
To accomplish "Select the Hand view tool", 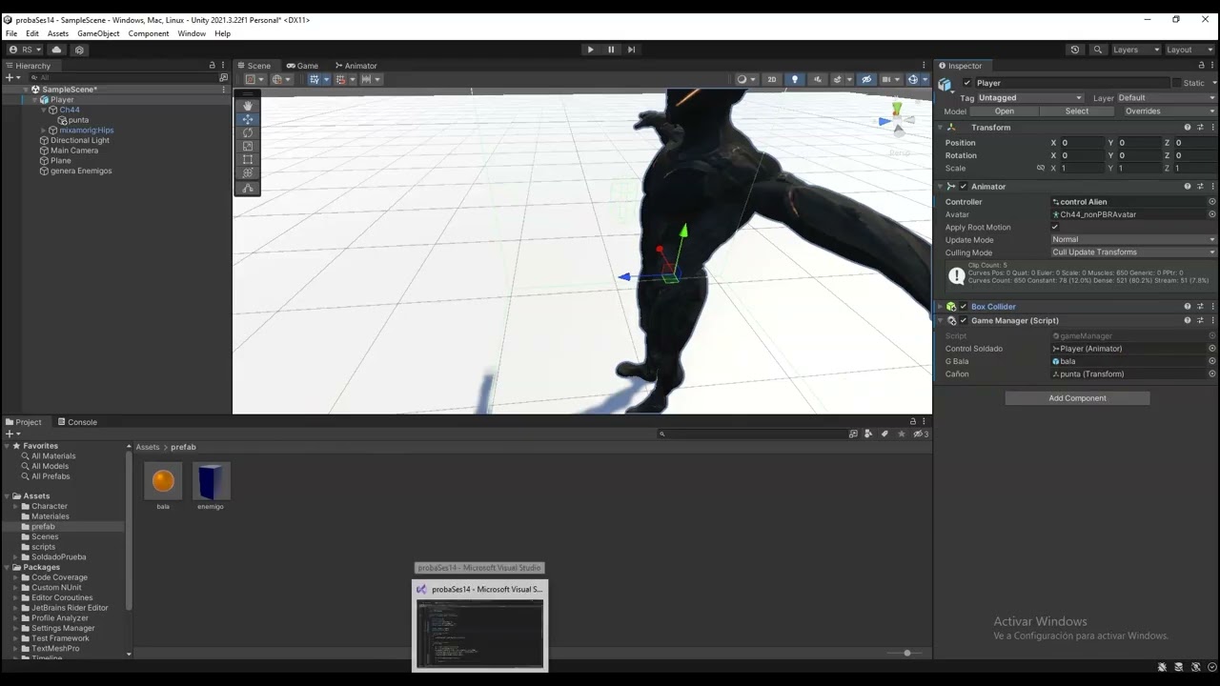I will click(x=248, y=106).
